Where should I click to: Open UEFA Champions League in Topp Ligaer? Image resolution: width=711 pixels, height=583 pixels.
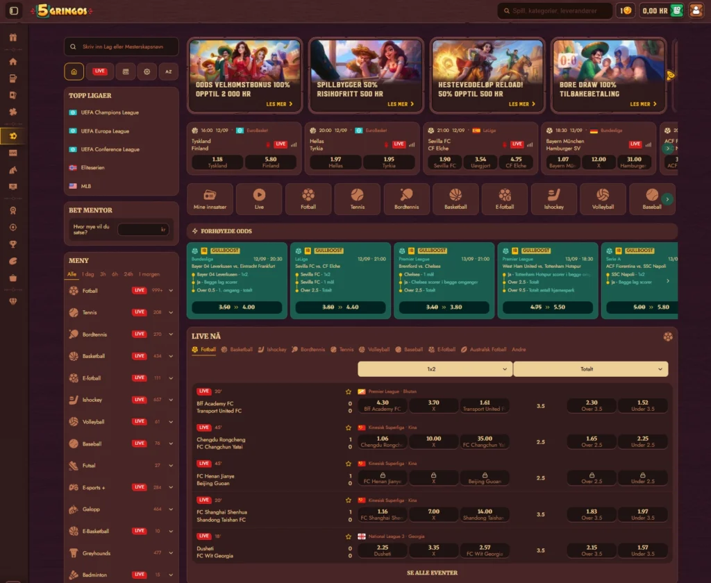pyautogui.click(x=110, y=112)
